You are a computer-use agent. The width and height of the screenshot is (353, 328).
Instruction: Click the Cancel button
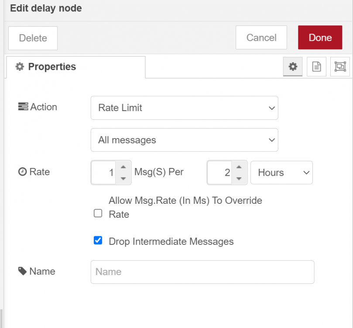[x=261, y=38]
